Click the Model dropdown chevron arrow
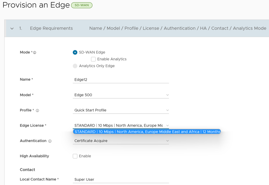 coord(167,95)
